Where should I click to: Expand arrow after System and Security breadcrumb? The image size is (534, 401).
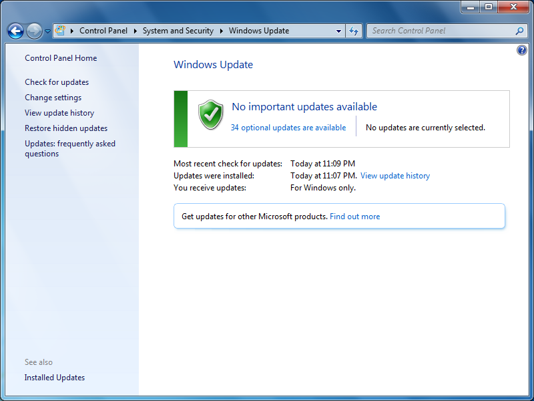point(222,31)
